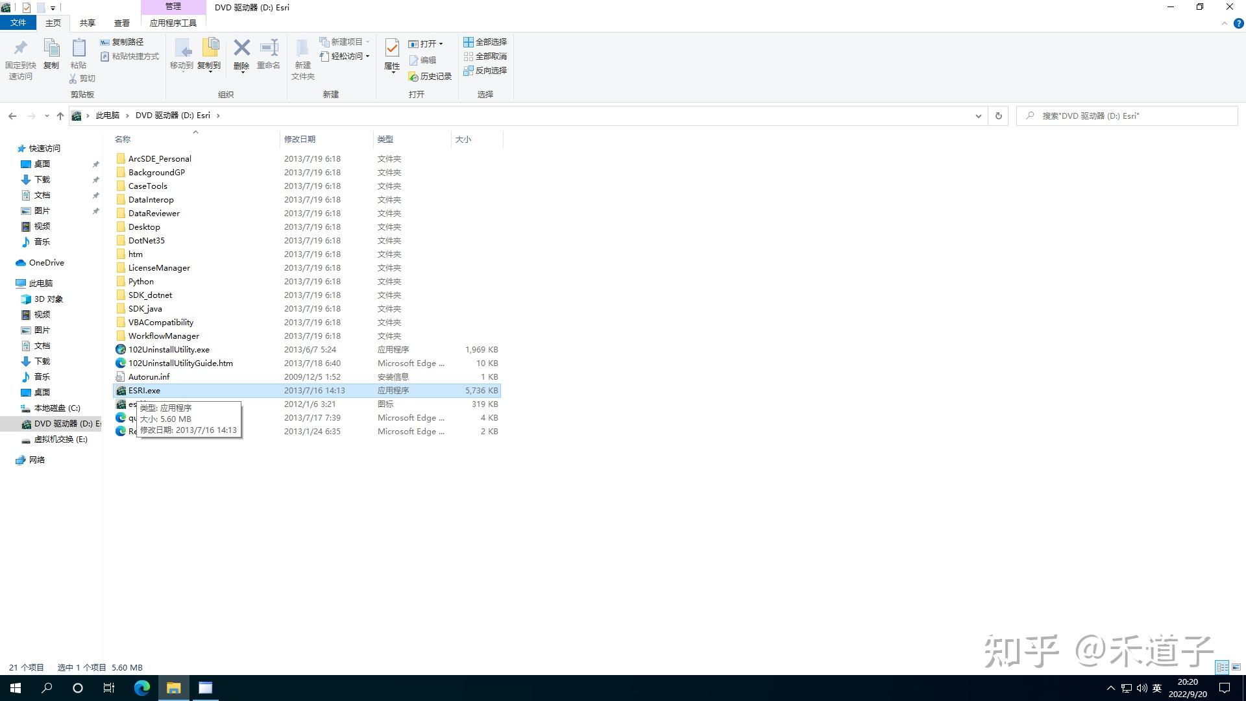Image resolution: width=1246 pixels, height=701 pixels.
Task: Select OneDrive in navigation pane
Action: [x=47, y=263]
